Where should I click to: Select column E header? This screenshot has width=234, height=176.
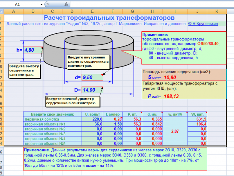tap(92, 11)
